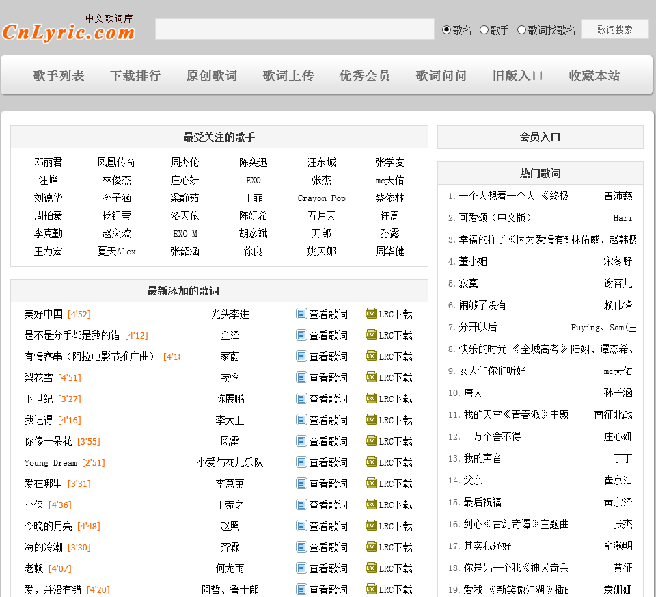Viewport: 656px width, 597px height.
Task: Select the 歌词找歌名 radio button
Action: pyautogui.click(x=521, y=29)
